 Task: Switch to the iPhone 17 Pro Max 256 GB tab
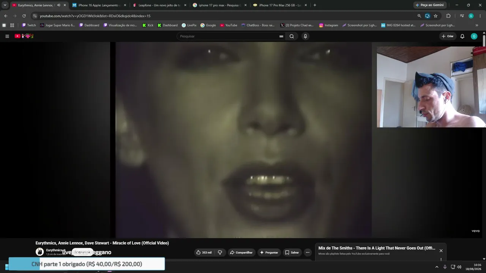[x=280, y=5]
